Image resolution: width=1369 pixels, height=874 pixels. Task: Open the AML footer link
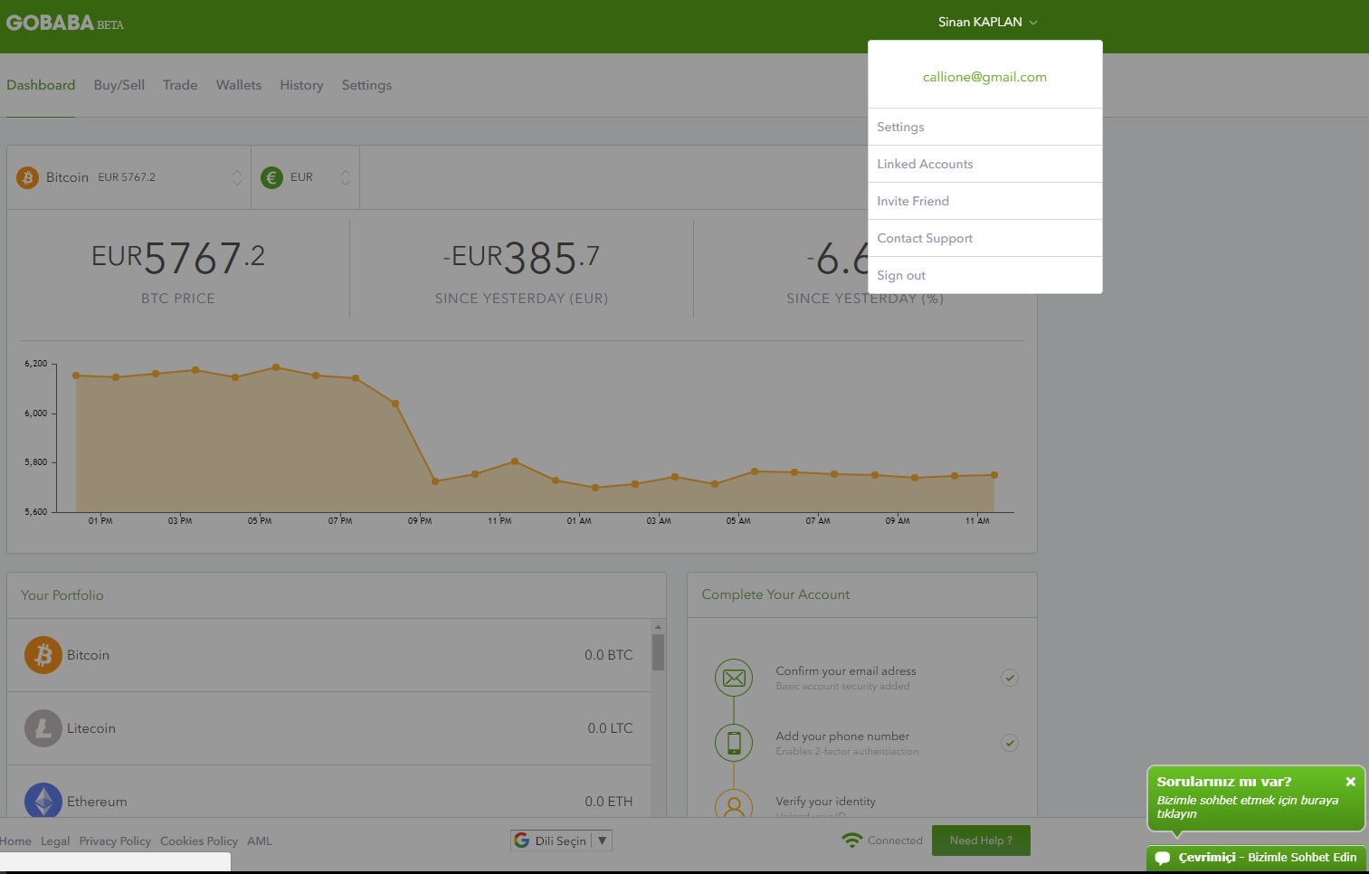coord(260,841)
